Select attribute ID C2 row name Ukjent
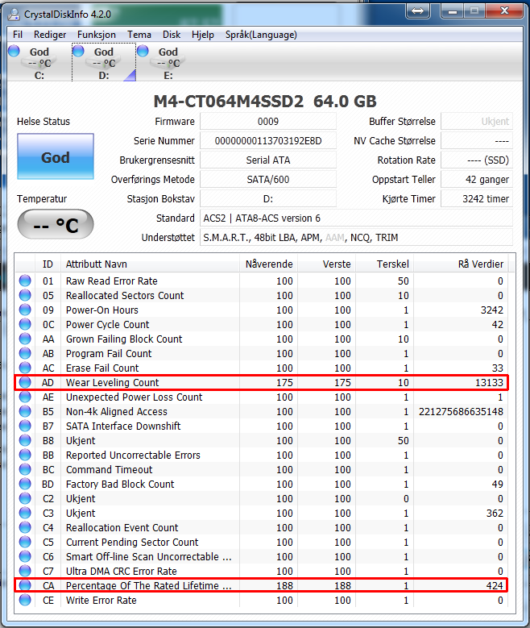 [x=81, y=499]
